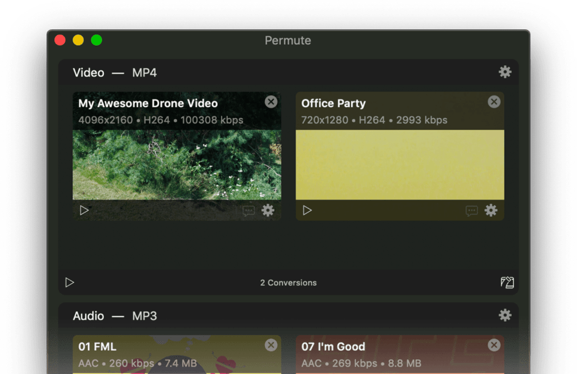Preview My Awesome Drone Video
The width and height of the screenshot is (577, 374).
[84, 210]
